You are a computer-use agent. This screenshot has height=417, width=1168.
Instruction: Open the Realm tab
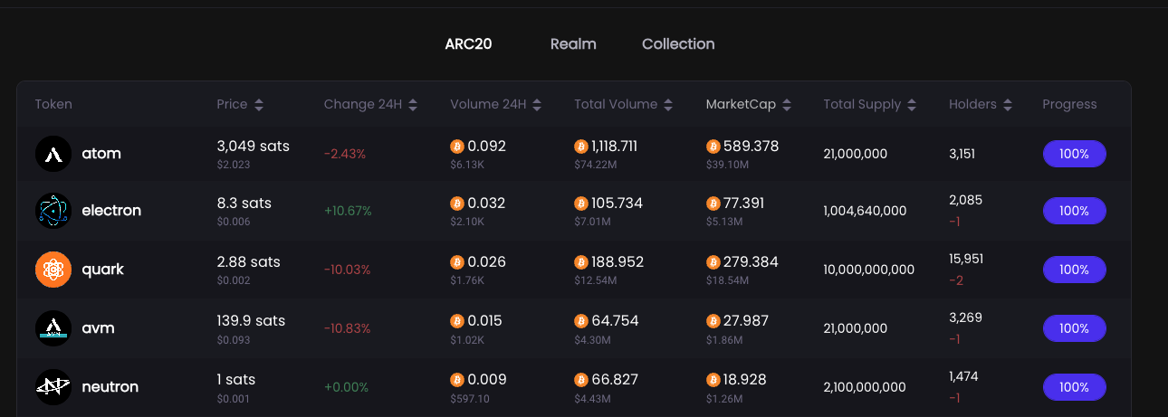(573, 44)
